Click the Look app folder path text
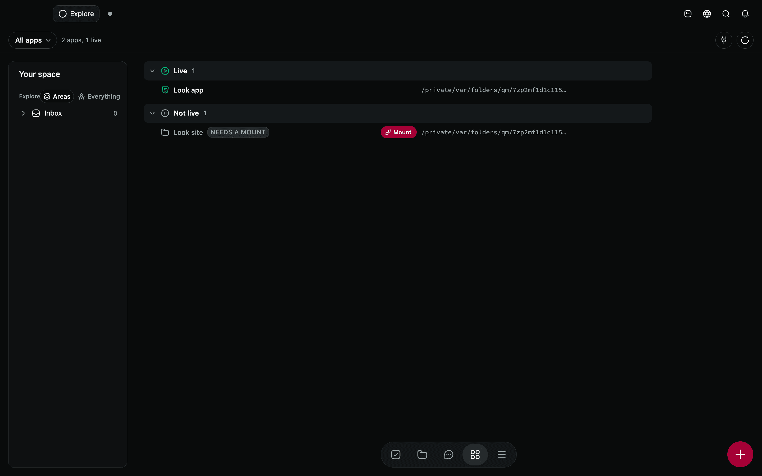The height and width of the screenshot is (476, 762). pyautogui.click(x=494, y=90)
